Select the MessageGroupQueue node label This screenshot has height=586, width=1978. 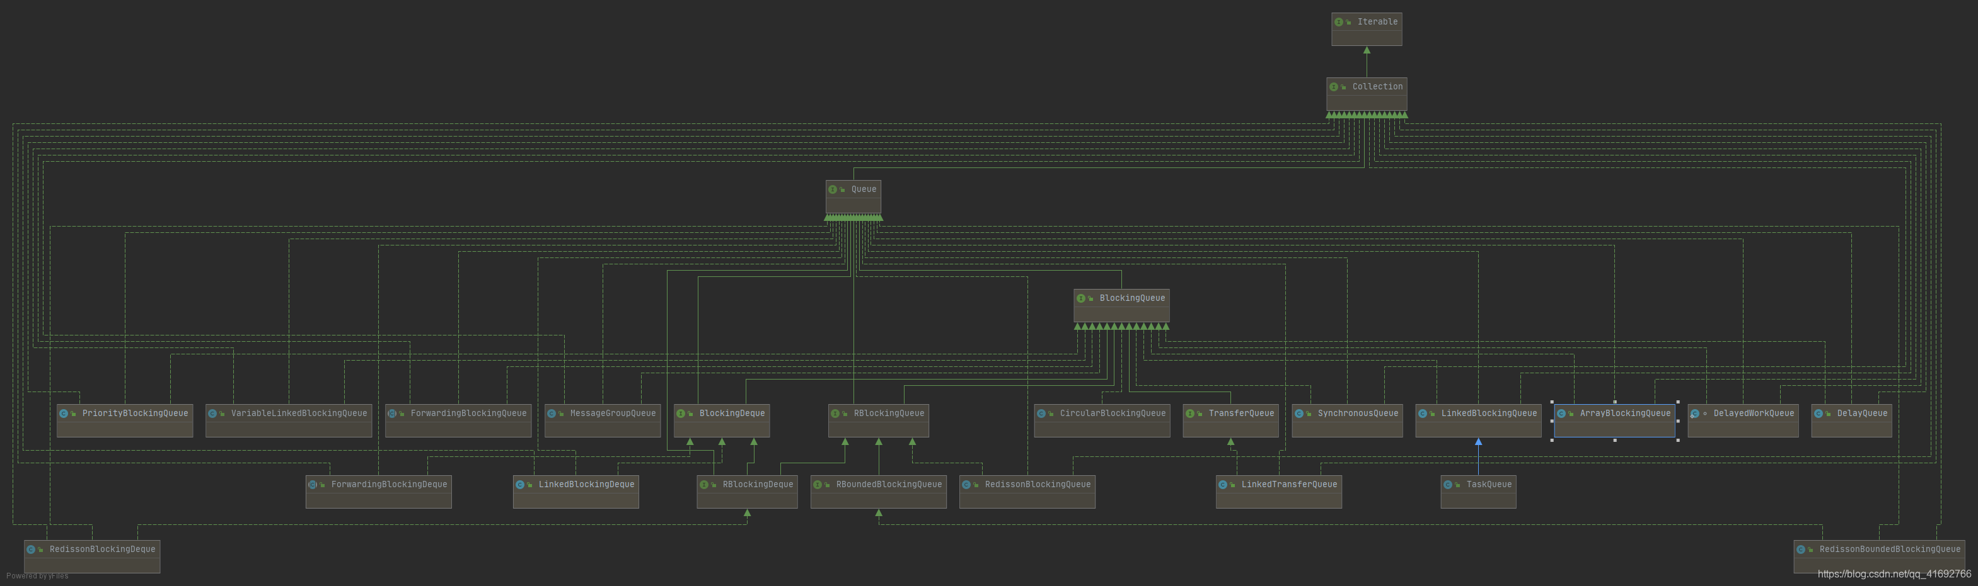(x=613, y=414)
